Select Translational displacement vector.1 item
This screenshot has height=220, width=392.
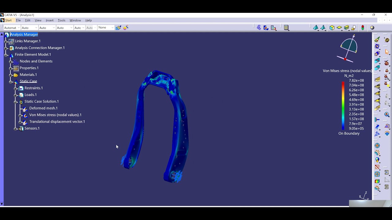pos(57,122)
